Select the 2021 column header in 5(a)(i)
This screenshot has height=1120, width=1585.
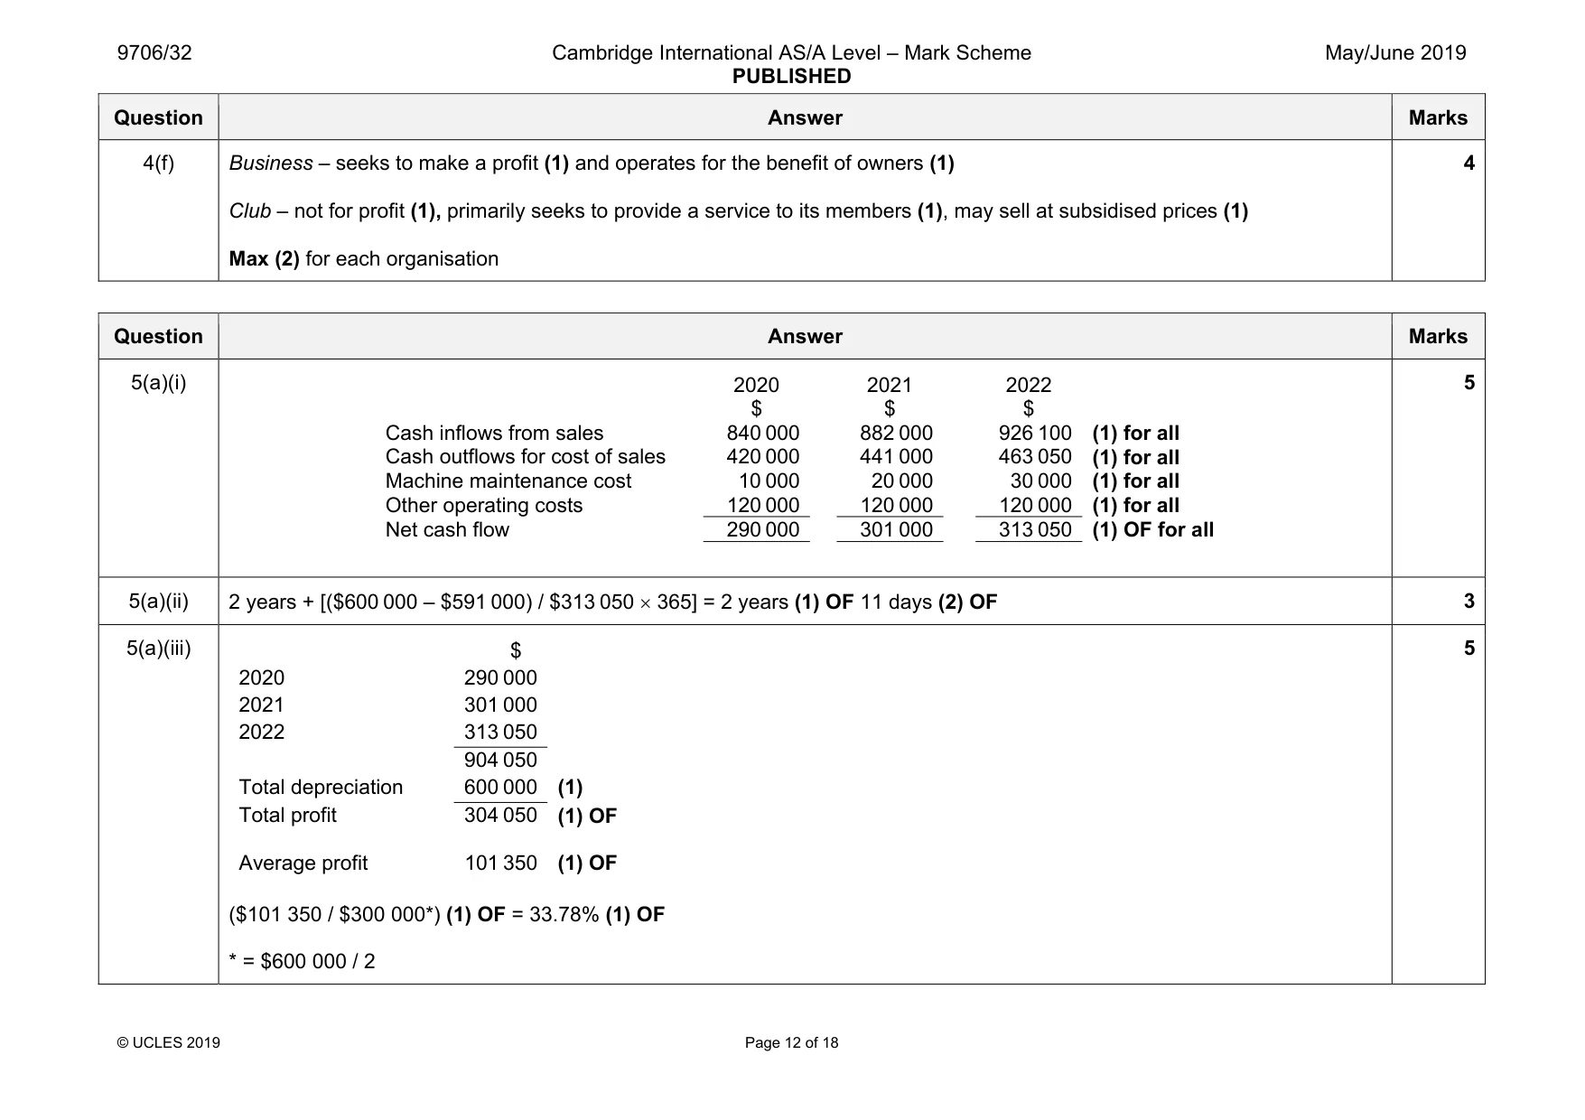pos(890,385)
